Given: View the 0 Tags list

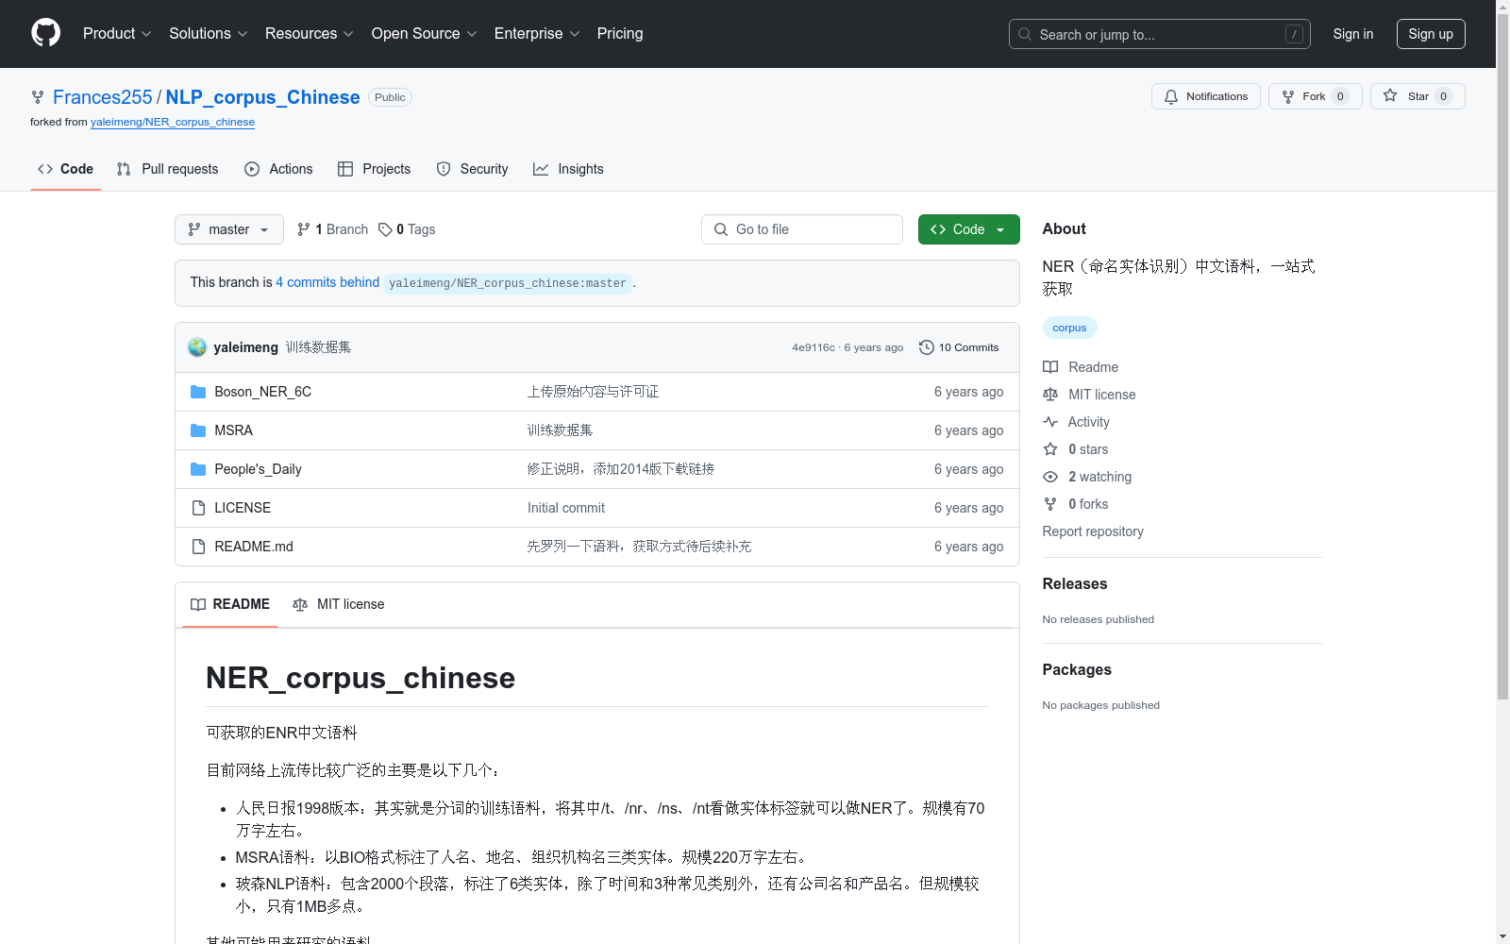Looking at the screenshot, I should (x=407, y=229).
